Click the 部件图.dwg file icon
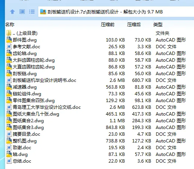The width and height of the screenshot is (194, 169). (9, 40)
